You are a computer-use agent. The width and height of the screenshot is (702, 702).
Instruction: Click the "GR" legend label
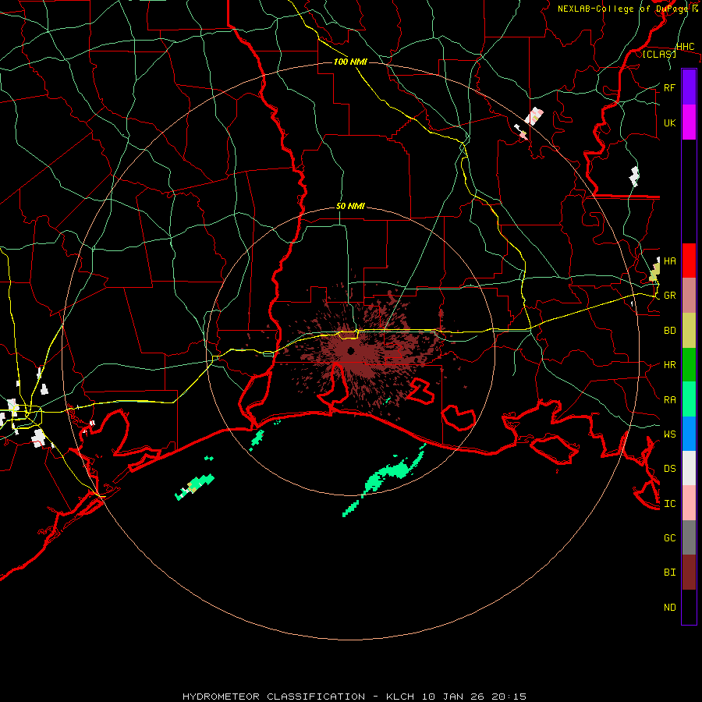click(x=669, y=296)
